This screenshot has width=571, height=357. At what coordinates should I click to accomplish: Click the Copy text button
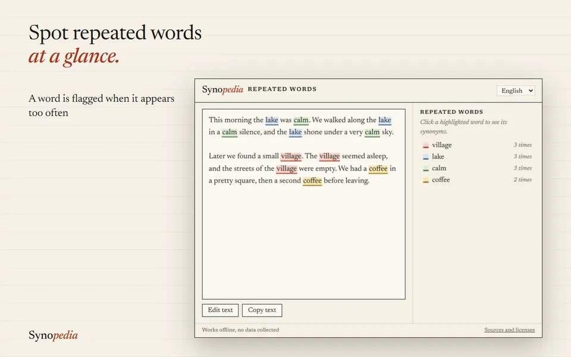[x=262, y=310]
